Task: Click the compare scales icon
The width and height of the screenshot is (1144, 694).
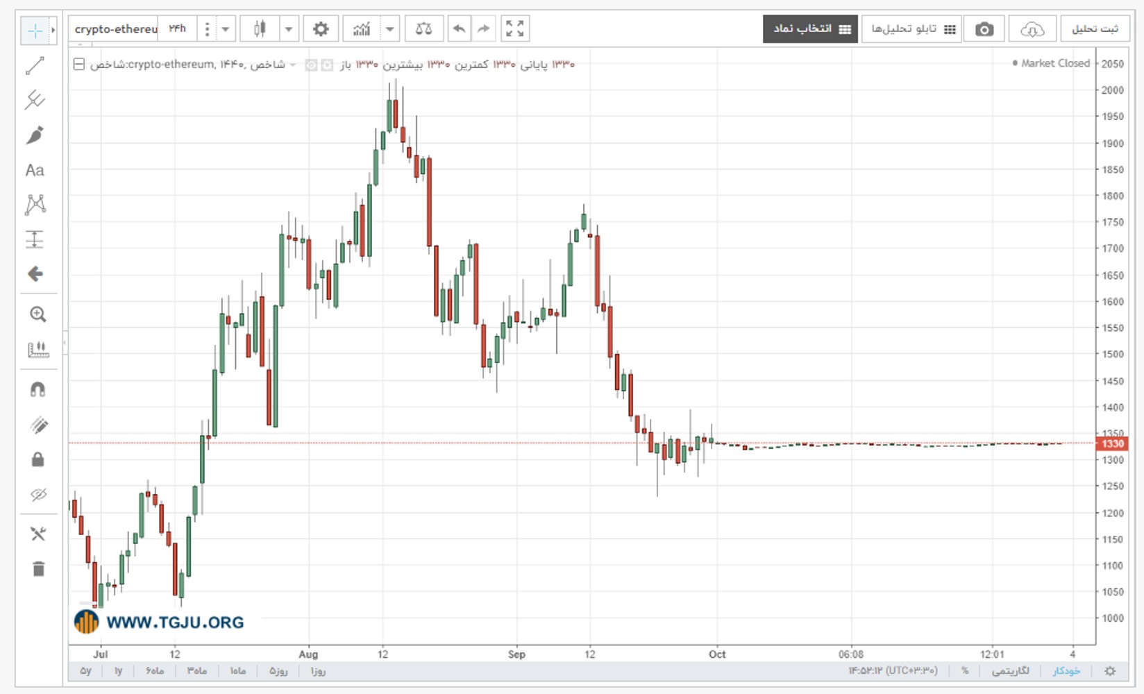Action: pyautogui.click(x=423, y=29)
